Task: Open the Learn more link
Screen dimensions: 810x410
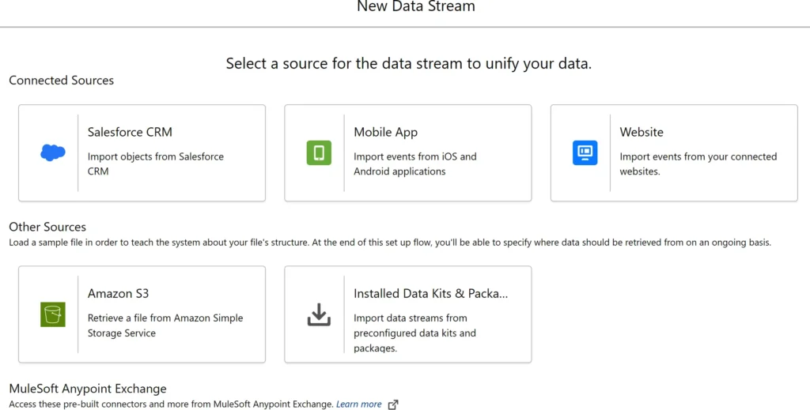Action: (358, 404)
